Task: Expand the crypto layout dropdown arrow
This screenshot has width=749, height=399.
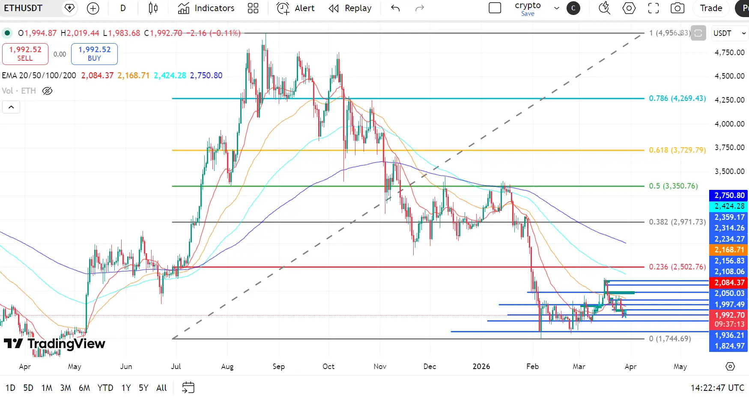Action: pos(557,8)
